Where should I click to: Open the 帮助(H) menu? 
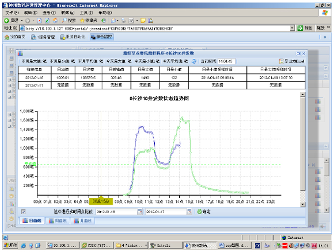coord(105,13)
